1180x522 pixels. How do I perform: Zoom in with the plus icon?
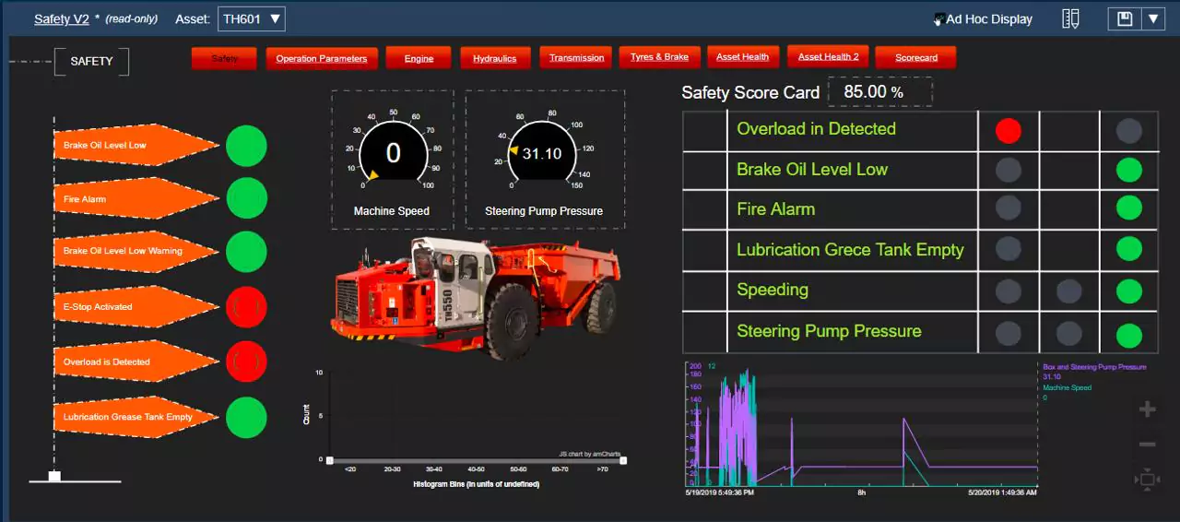pyautogui.click(x=1148, y=409)
